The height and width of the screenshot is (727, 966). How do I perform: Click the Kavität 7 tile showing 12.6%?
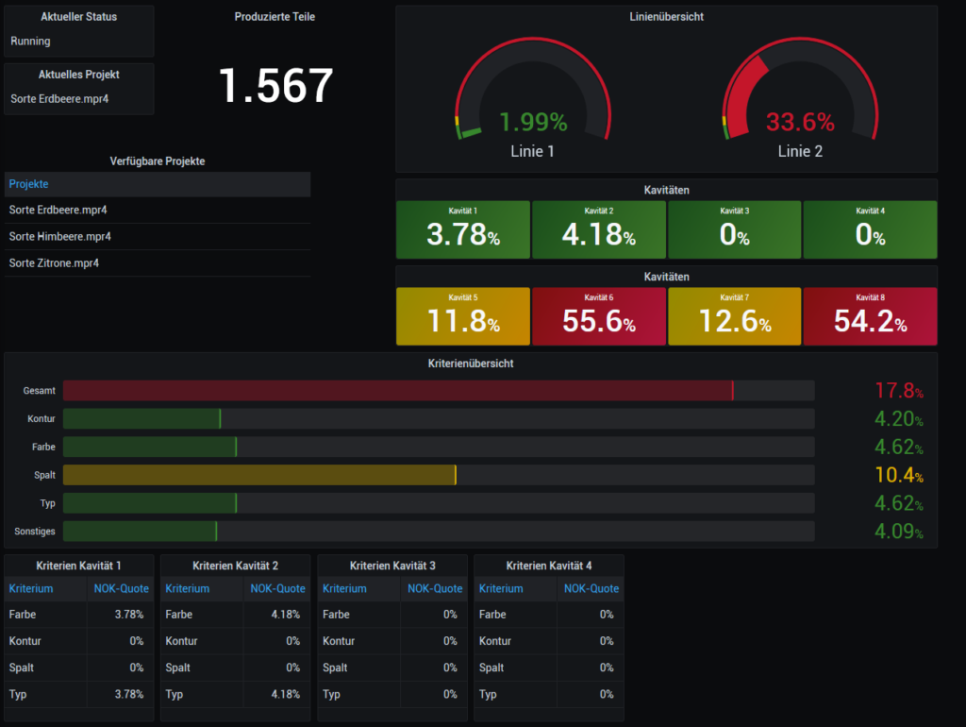[x=734, y=316]
